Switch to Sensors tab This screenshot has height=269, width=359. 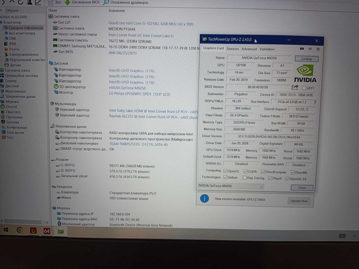pos(233,49)
